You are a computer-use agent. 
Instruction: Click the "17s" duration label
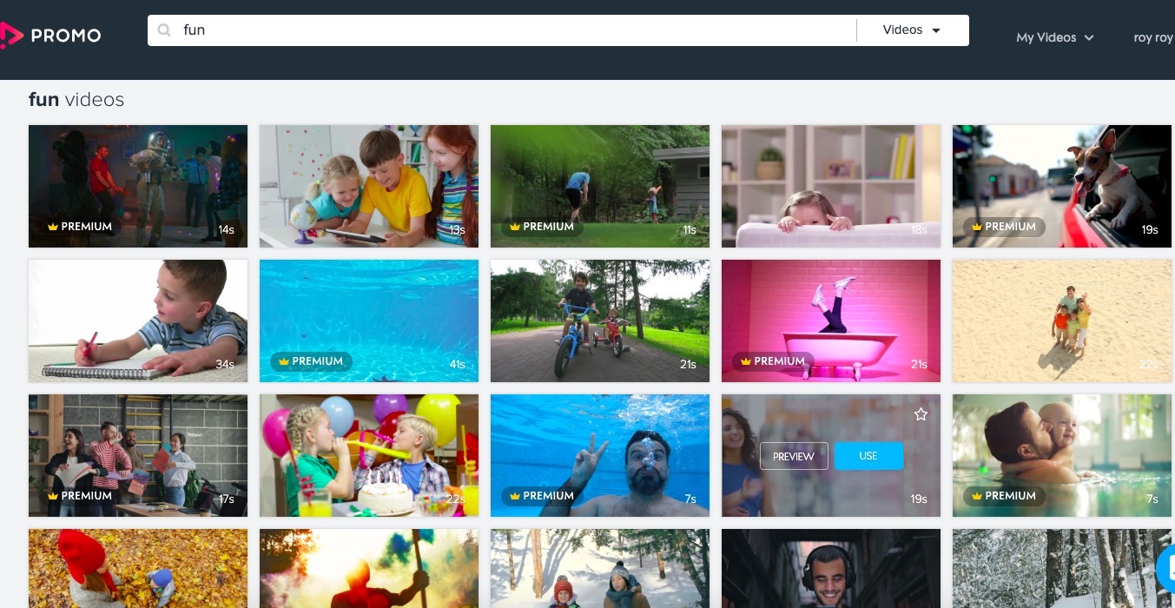coord(226,499)
